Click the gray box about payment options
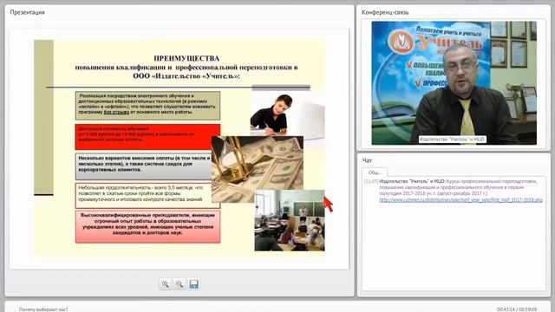 144,166
